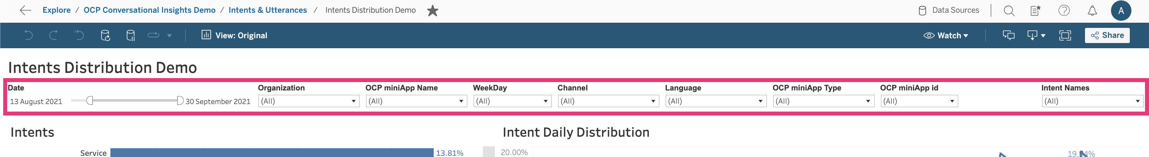
Task: Click the back arrow icon
Action: coord(26,10)
